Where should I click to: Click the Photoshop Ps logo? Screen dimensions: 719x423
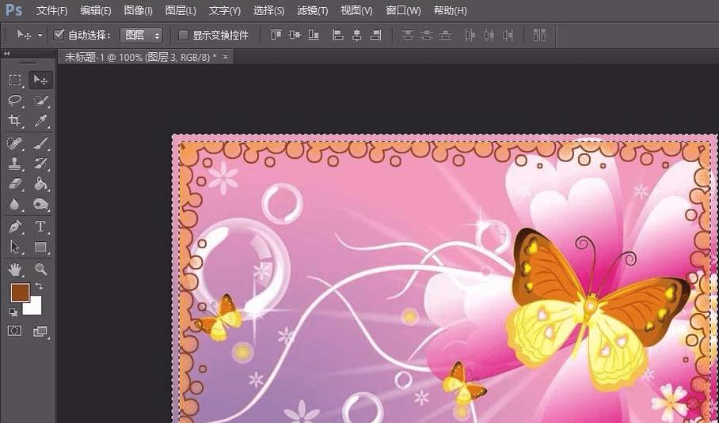13,10
